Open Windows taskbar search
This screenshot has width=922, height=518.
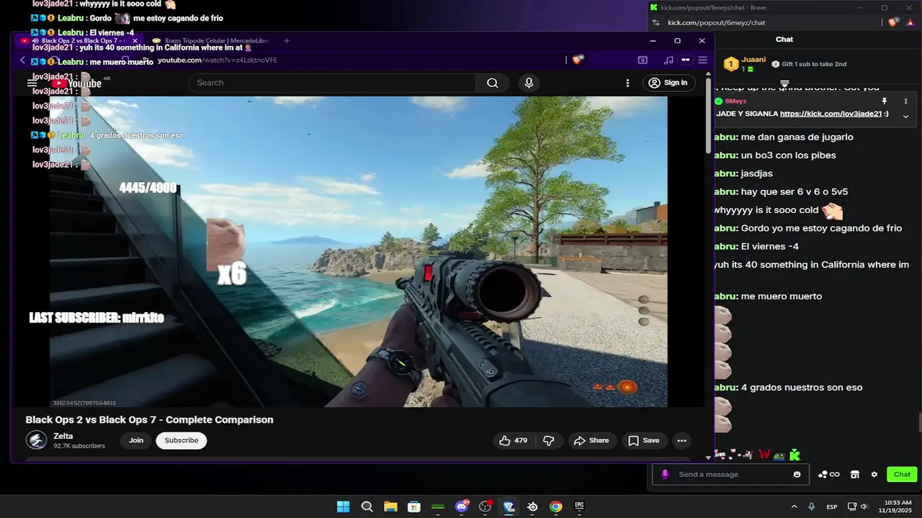pyautogui.click(x=367, y=506)
